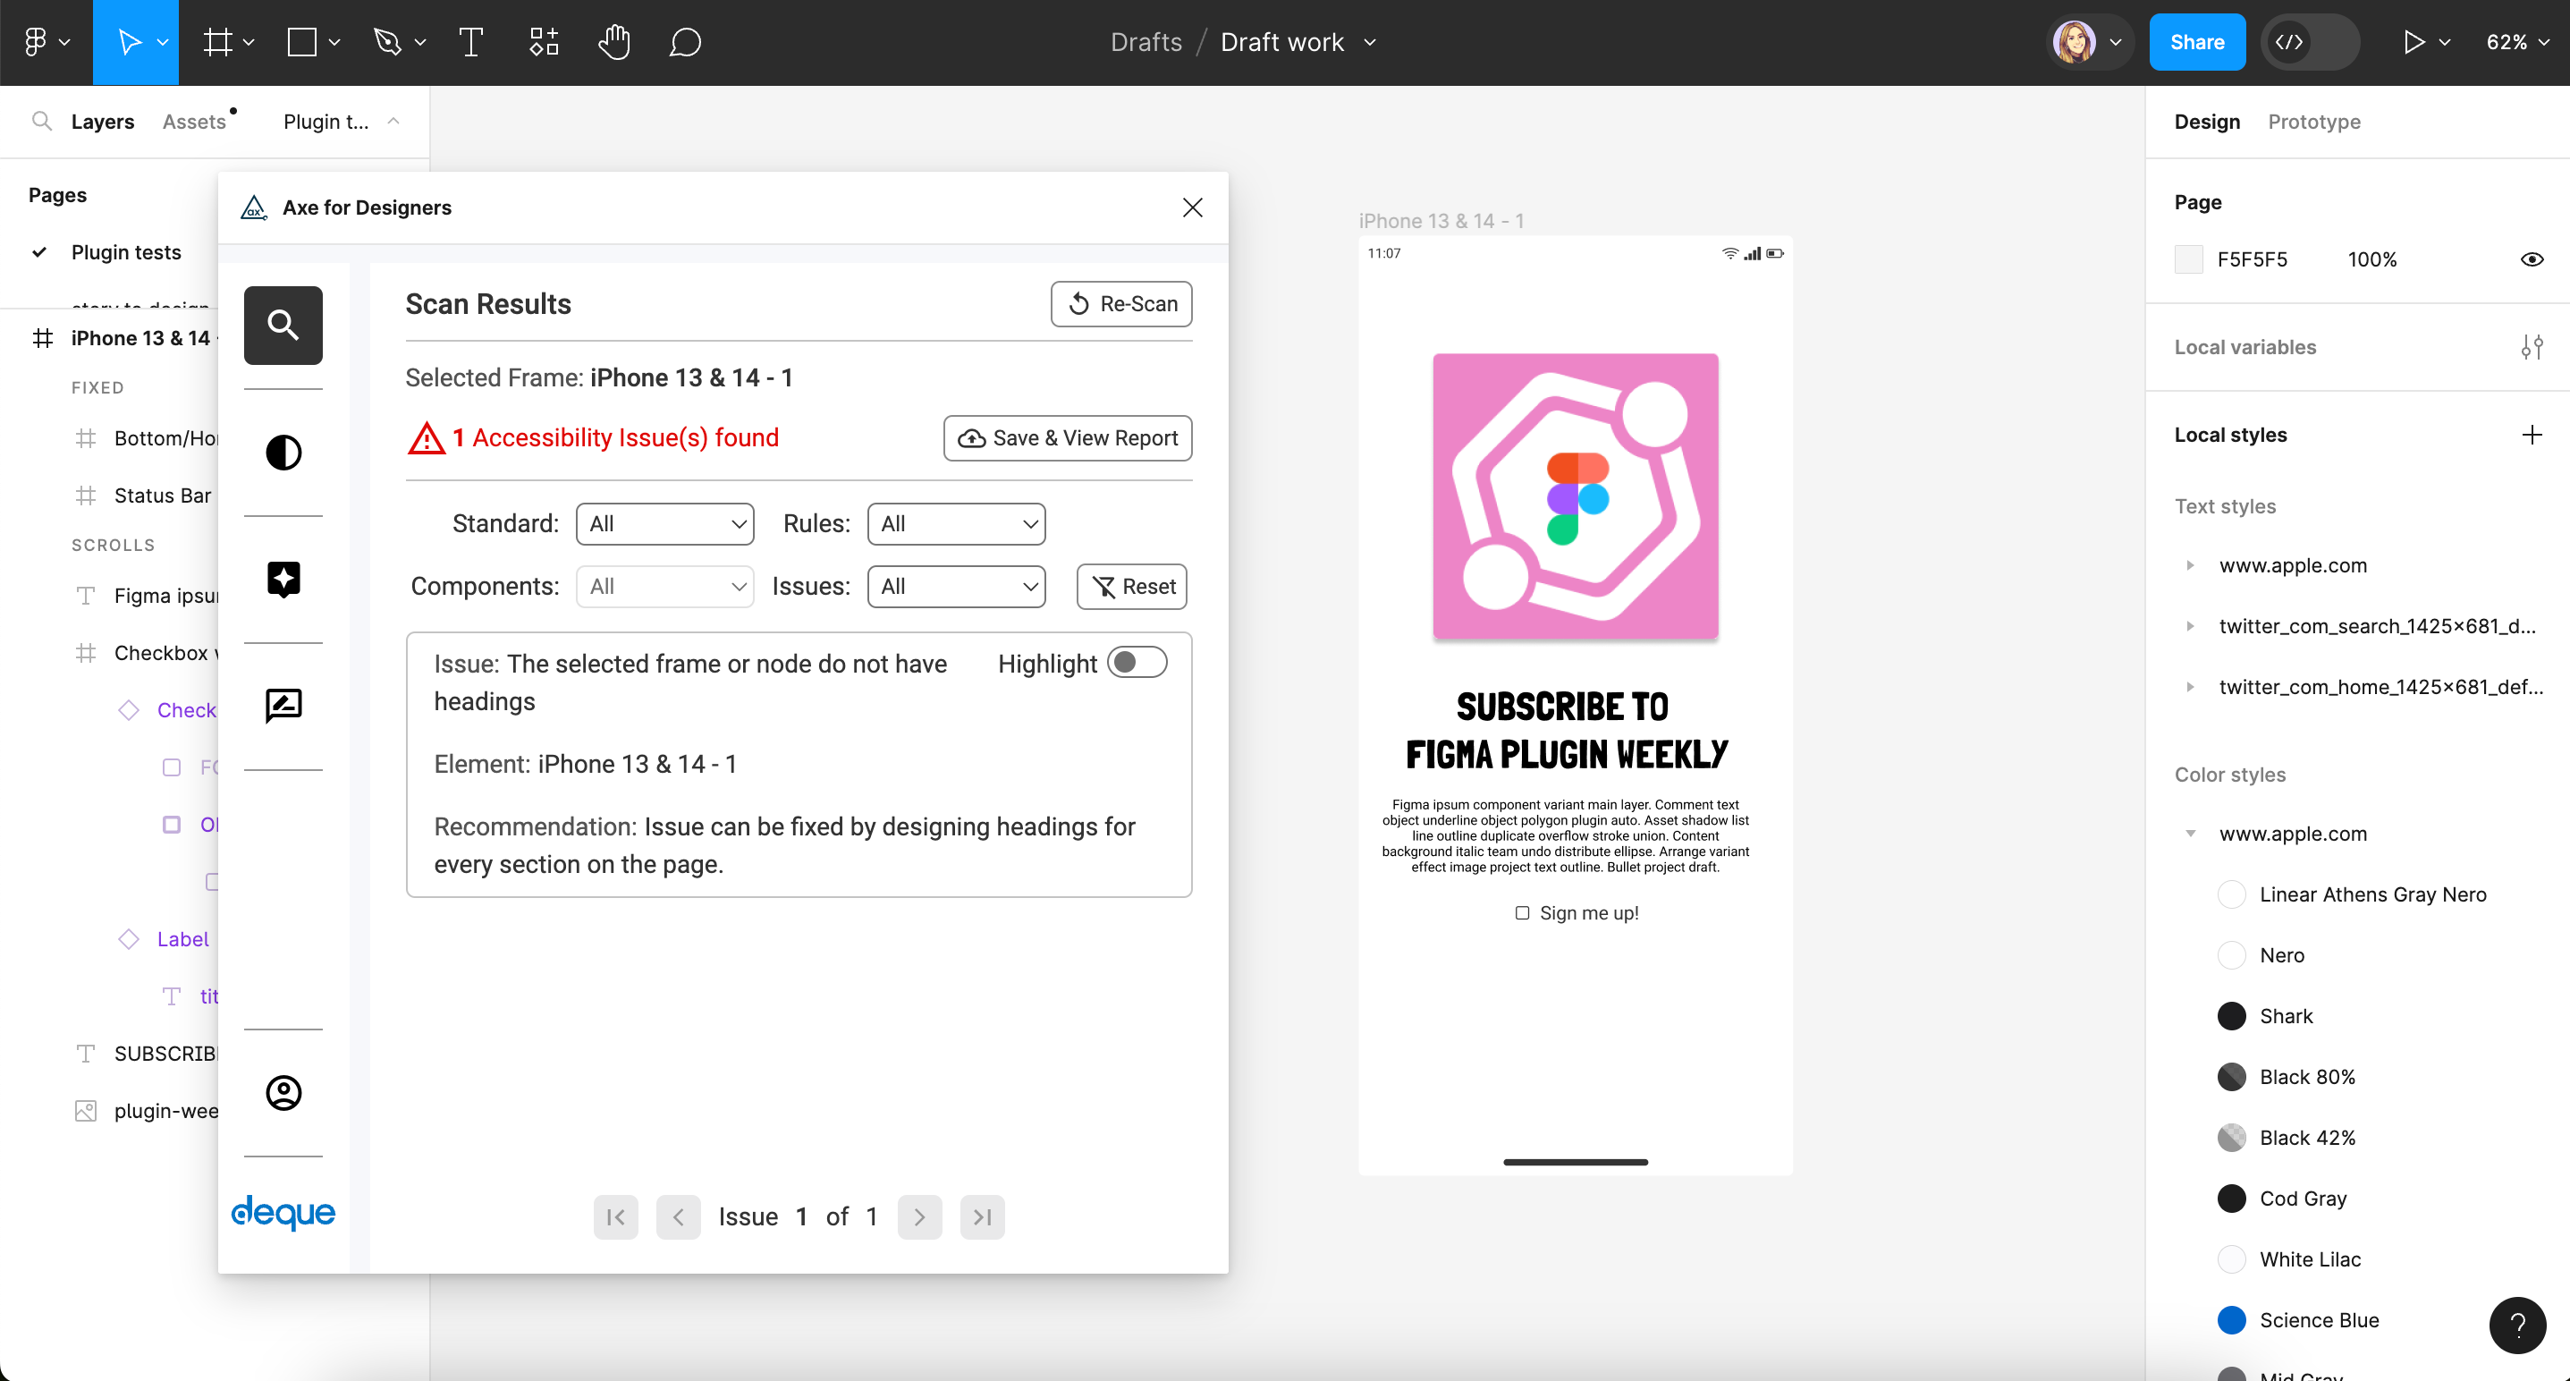Add a new local style
The image size is (2570, 1381).
tap(2531, 435)
